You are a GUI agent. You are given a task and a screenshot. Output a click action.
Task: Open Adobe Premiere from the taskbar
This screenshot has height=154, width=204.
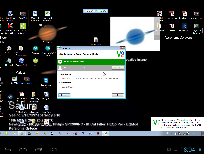pyautogui.click(x=83, y=133)
